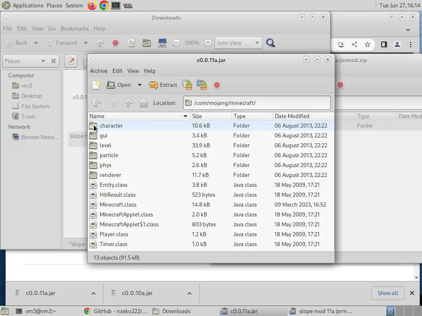Click the Open button in archive manager
Screen dimensions: 422x316
click(x=119, y=85)
